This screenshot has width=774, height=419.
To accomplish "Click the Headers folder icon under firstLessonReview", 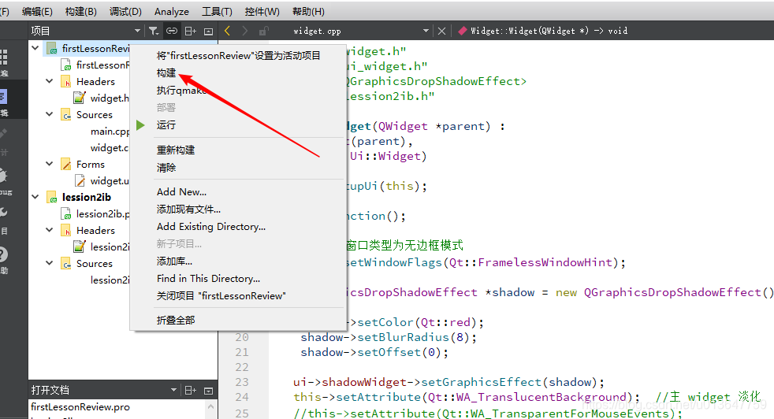I will coord(66,81).
